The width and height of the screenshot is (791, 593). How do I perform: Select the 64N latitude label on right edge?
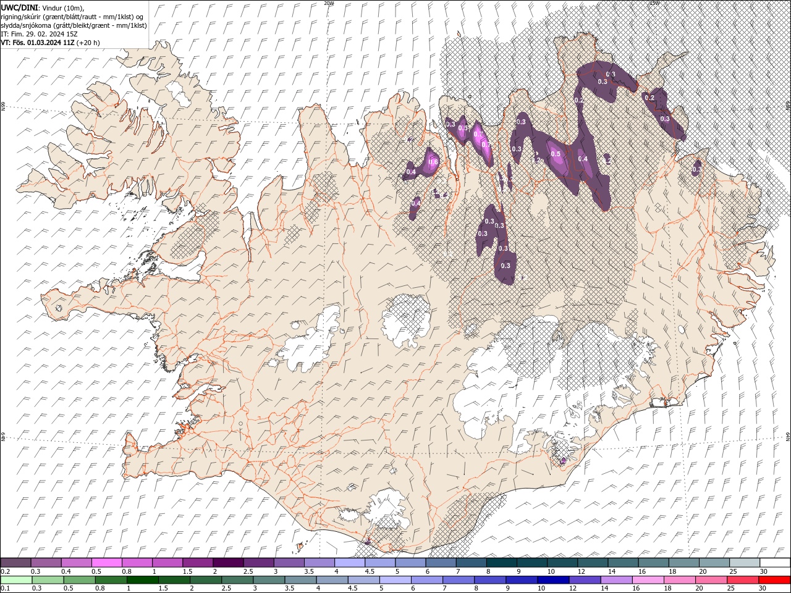pos(788,436)
